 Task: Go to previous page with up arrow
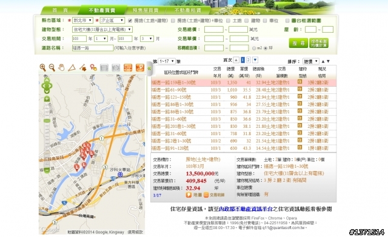[236, 60]
